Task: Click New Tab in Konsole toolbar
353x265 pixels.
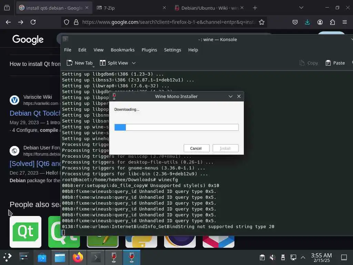Action: click(80, 63)
